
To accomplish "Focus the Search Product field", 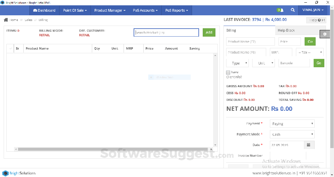I will (x=166, y=33).
